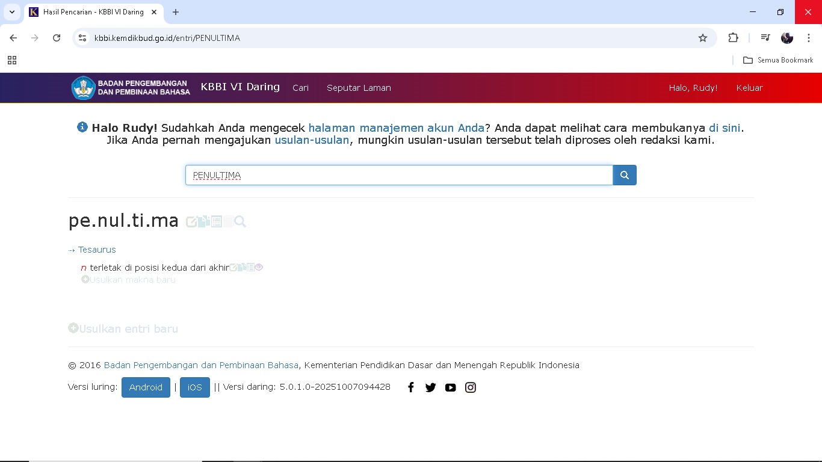Viewport: 822px width, 462px height.
Task: Focus the search field containing PENULTIMA
Action: 398,175
